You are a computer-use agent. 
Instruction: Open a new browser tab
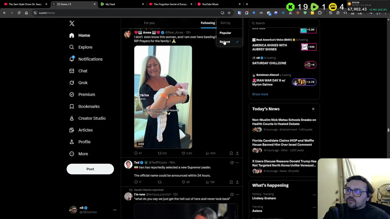coord(247,4)
